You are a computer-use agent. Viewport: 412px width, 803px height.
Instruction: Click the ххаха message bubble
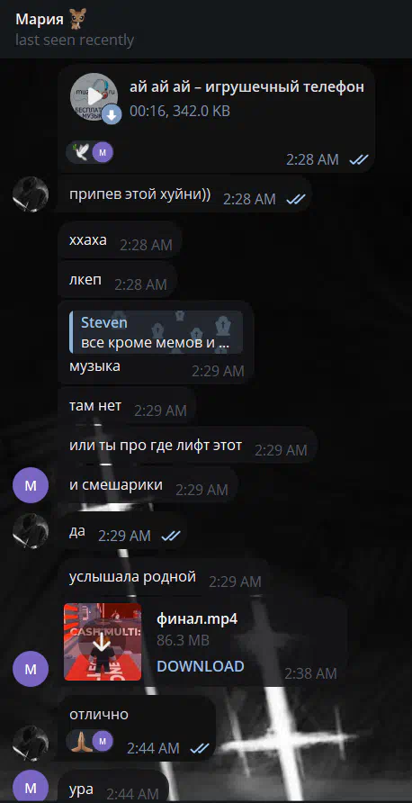point(121,240)
